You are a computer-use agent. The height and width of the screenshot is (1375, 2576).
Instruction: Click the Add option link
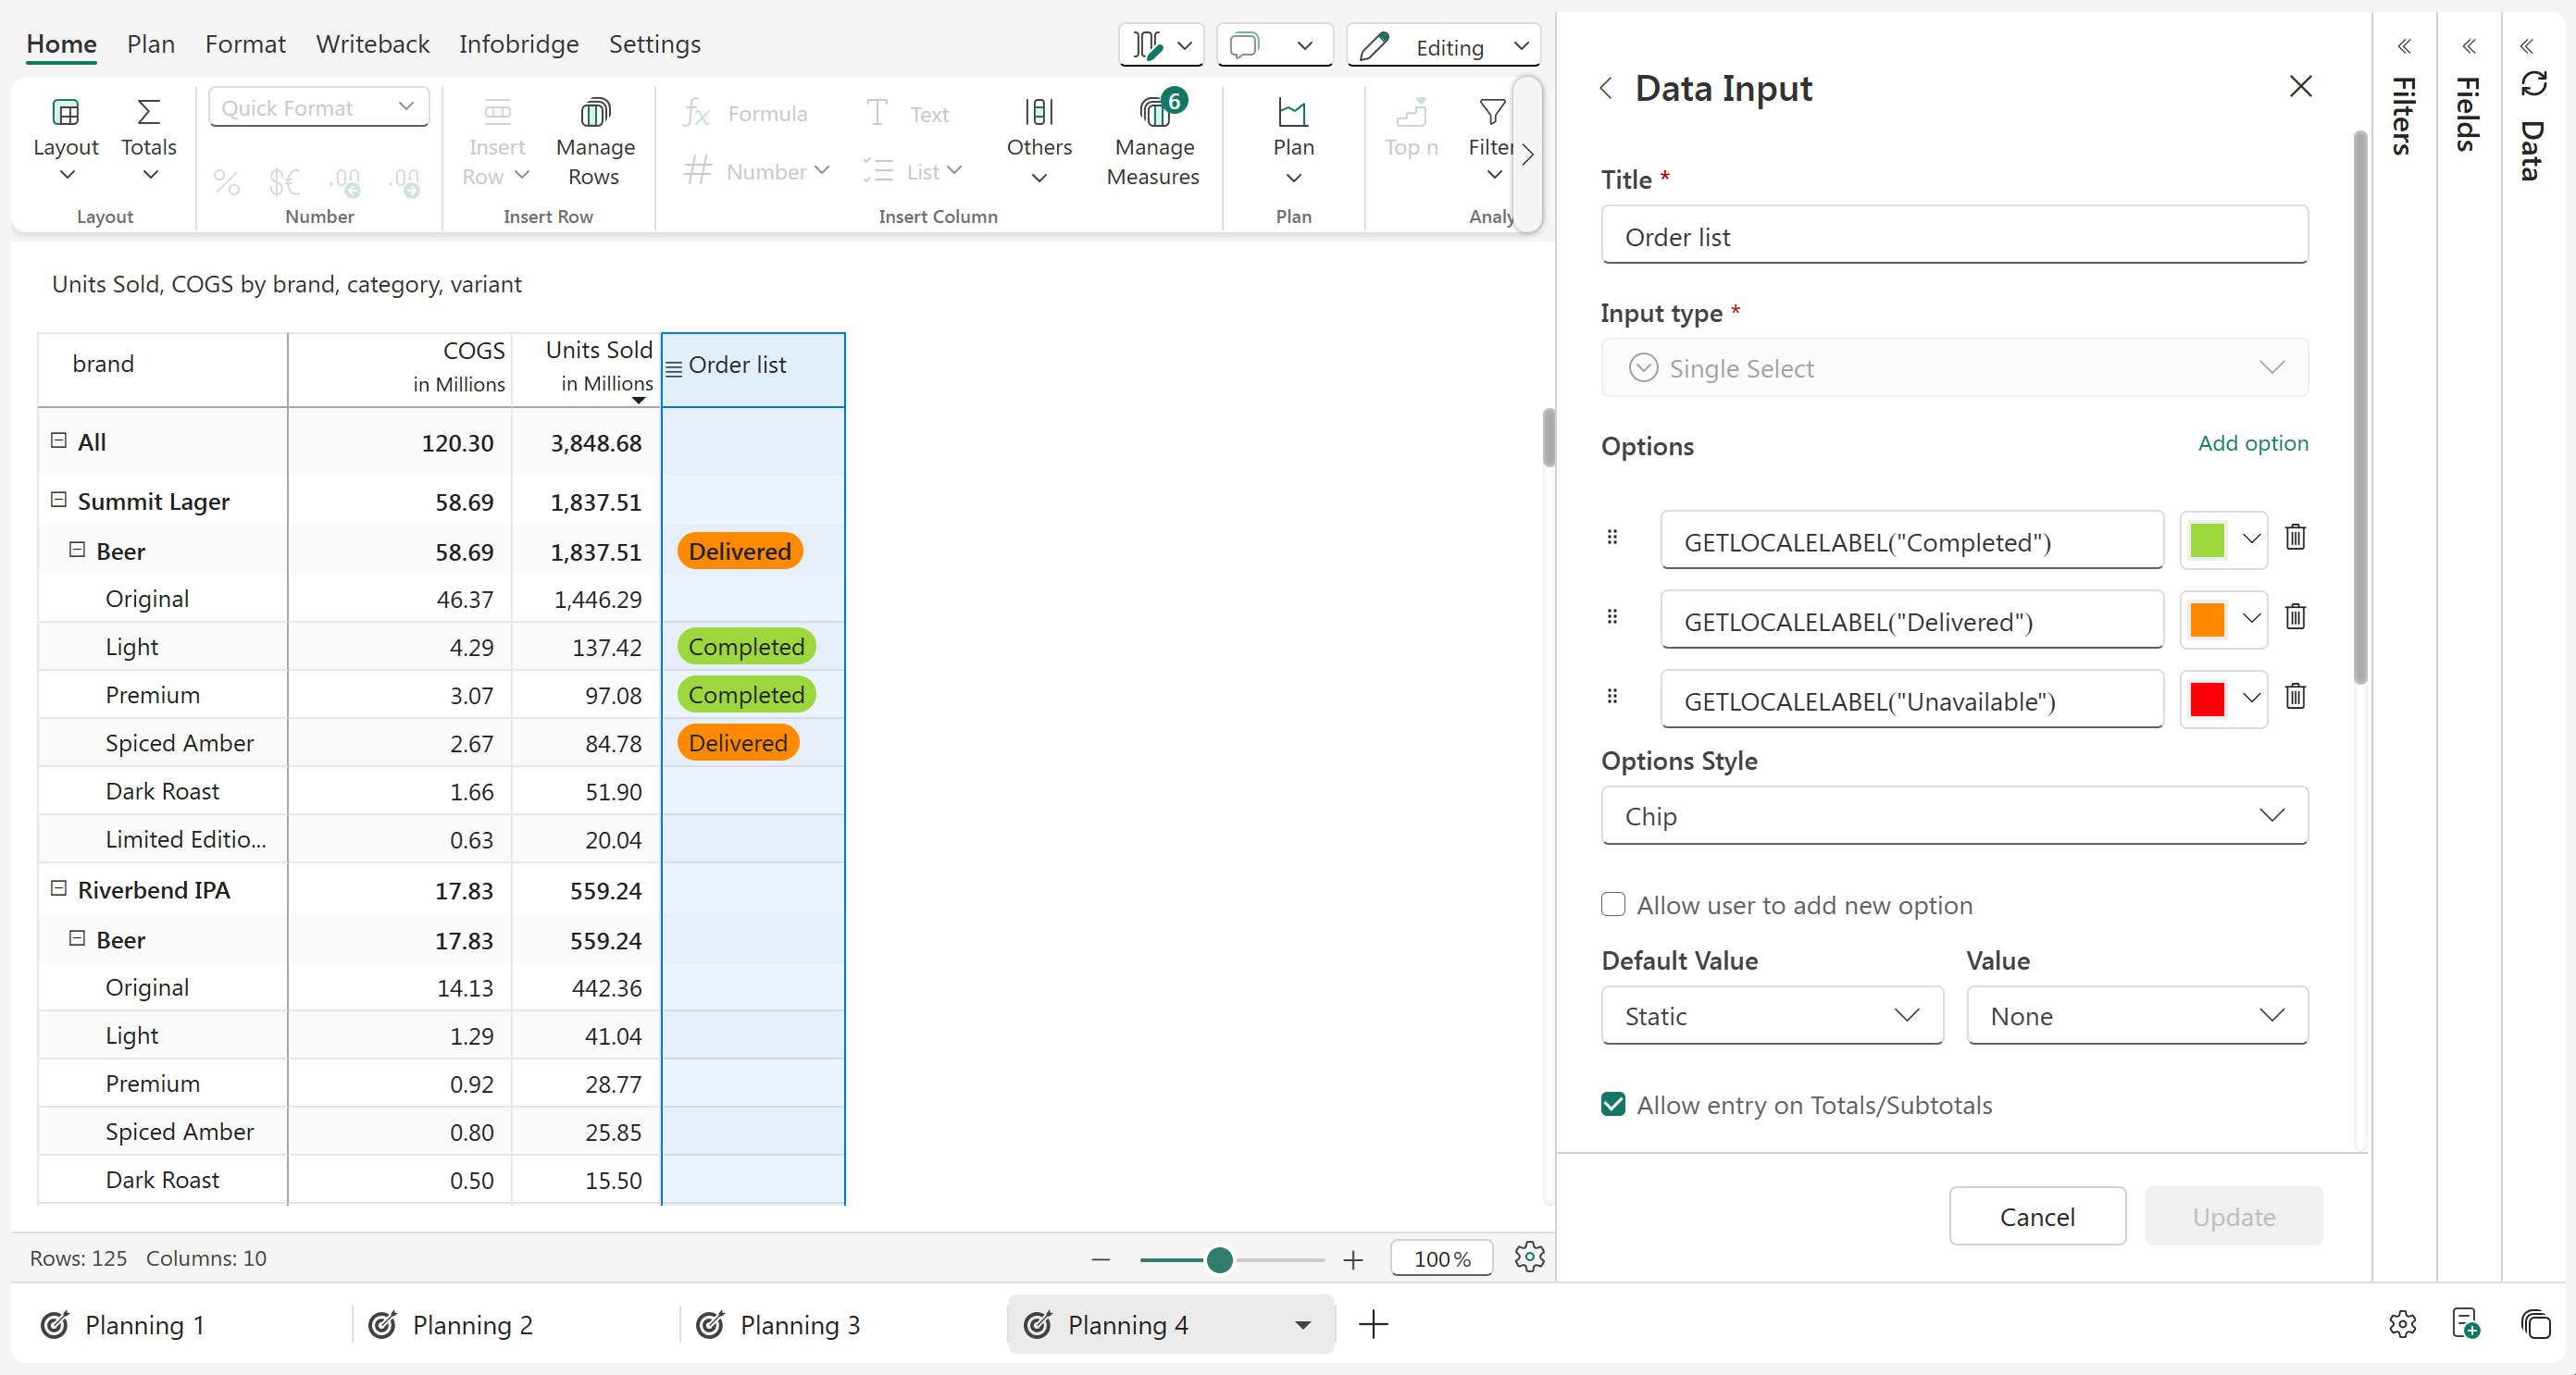tap(2252, 443)
